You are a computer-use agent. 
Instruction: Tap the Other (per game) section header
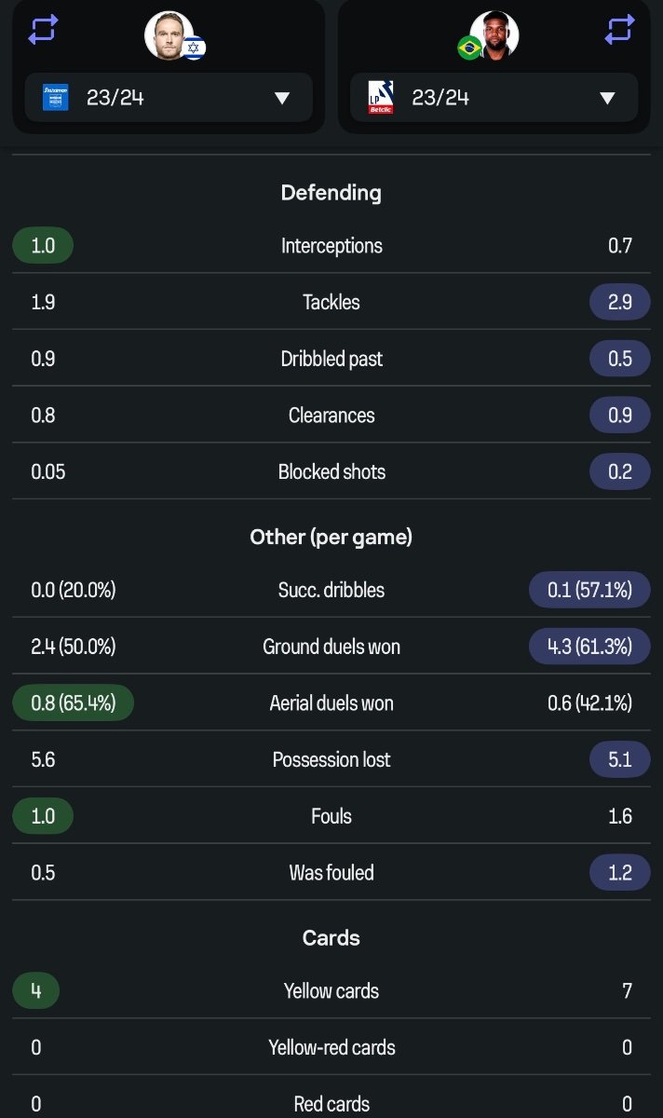pos(331,538)
